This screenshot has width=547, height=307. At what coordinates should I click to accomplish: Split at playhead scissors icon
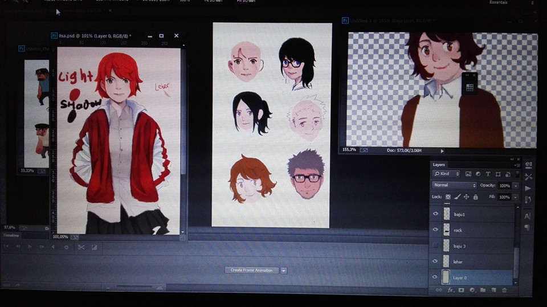[81, 247]
